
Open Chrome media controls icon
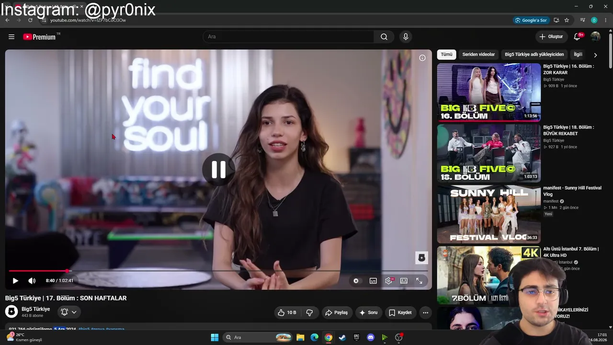582,20
